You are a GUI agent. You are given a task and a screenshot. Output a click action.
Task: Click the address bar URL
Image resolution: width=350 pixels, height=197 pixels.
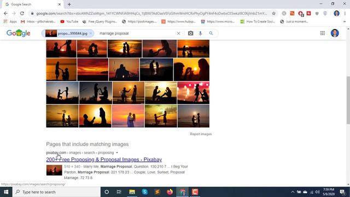coord(151,13)
